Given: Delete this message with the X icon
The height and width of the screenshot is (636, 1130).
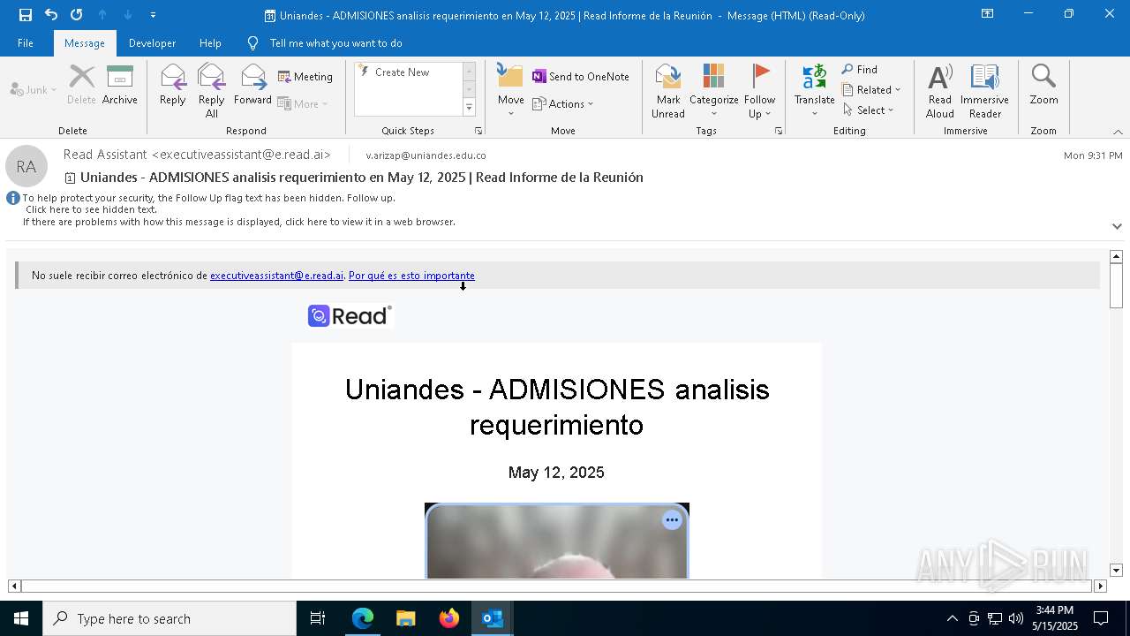Looking at the screenshot, I should (x=81, y=85).
